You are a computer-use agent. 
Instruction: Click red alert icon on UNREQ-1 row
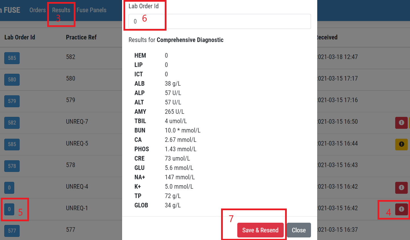click(x=401, y=209)
